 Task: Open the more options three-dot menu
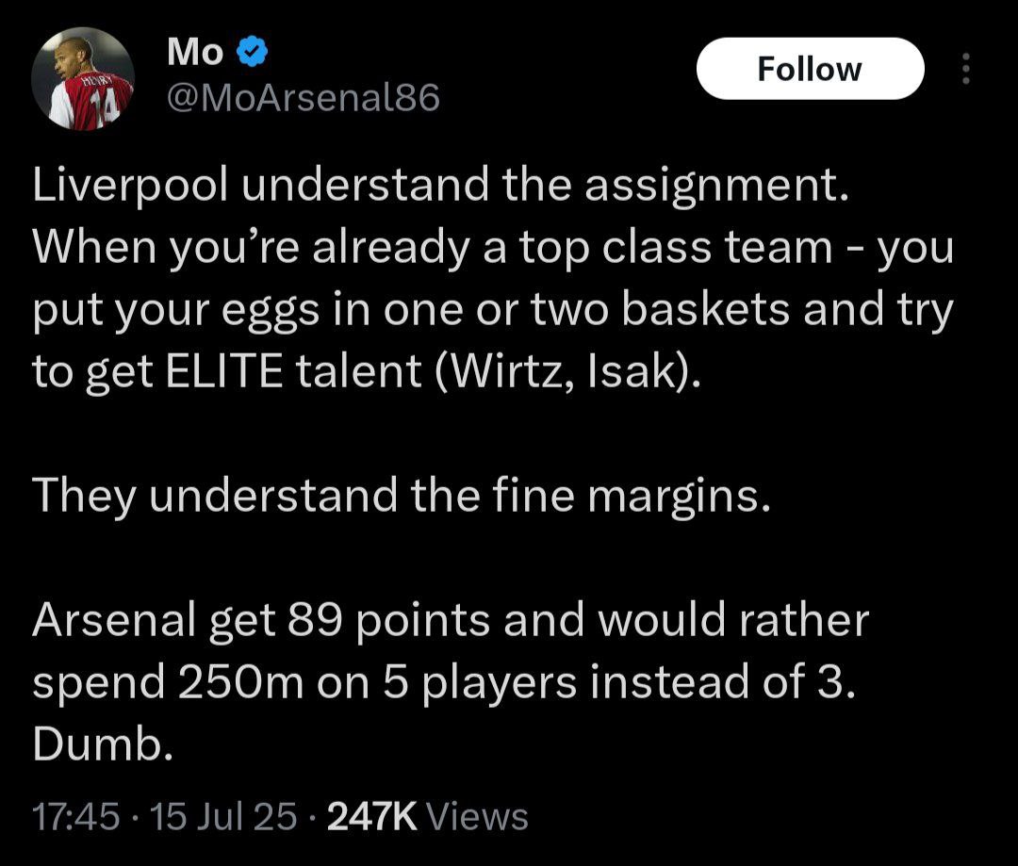pyautogui.click(x=963, y=69)
